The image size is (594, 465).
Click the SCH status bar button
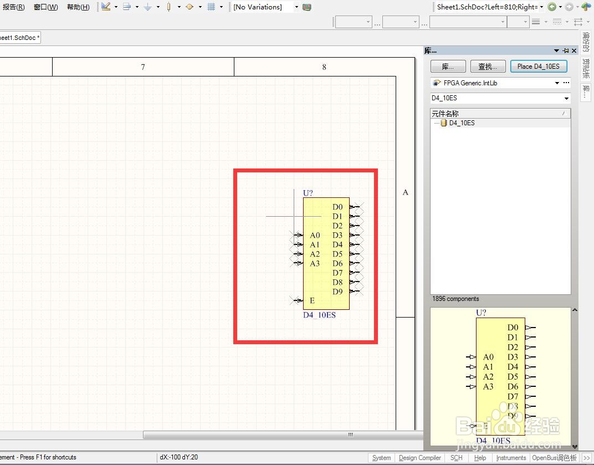(x=457, y=457)
